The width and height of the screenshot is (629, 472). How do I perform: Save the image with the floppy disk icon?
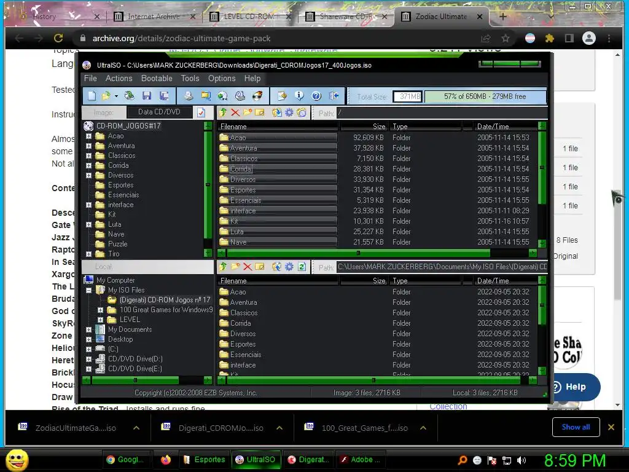pos(146,96)
